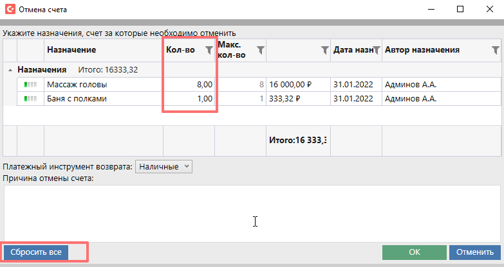This screenshot has height=267, width=504.
Task: Maximize the Отмена счета window
Action: point(460,10)
